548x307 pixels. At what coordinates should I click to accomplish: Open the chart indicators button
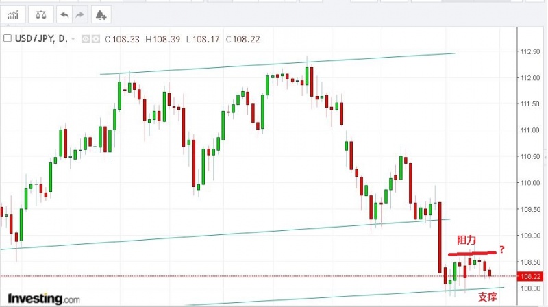pyautogui.click(x=13, y=14)
